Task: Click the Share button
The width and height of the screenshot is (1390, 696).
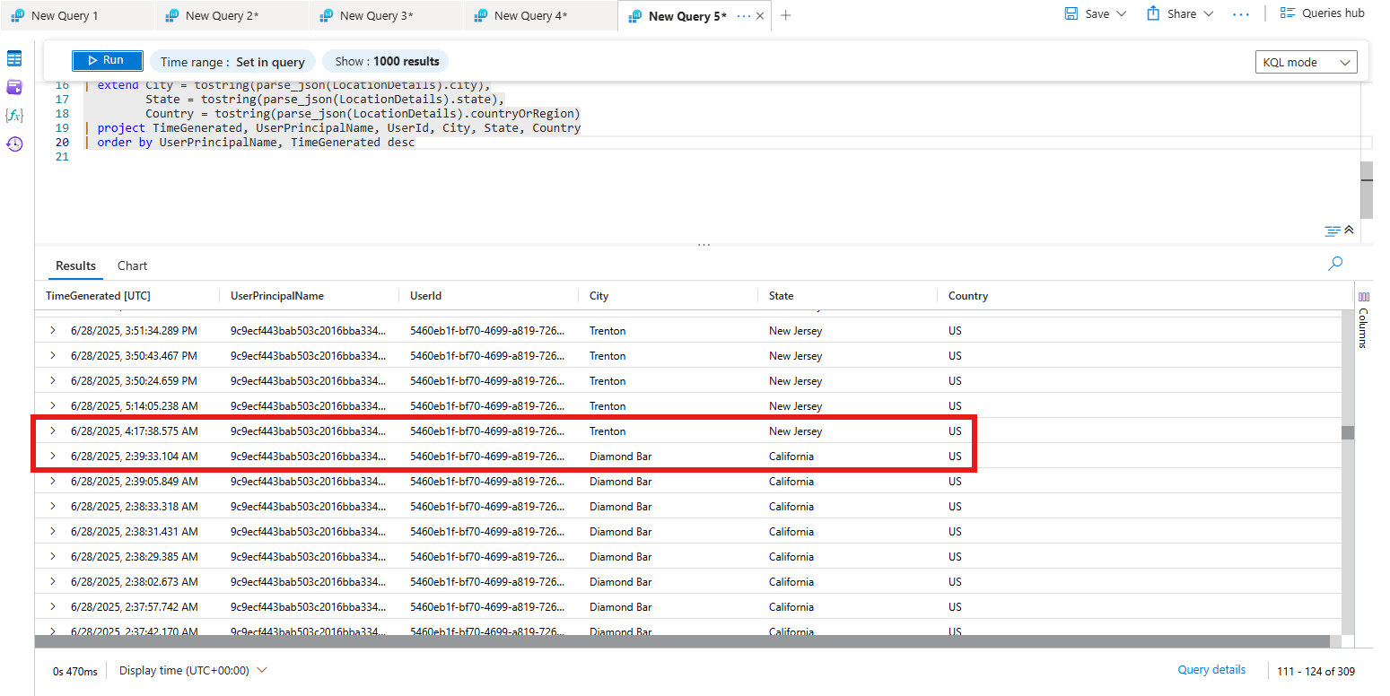Action: pyautogui.click(x=1172, y=13)
